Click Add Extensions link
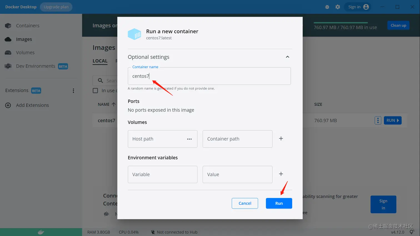Viewport: 420px width, 236px height. click(32, 105)
